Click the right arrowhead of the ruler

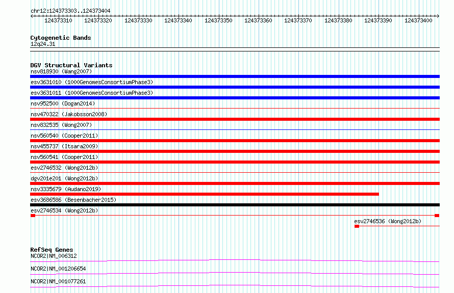point(438,16)
